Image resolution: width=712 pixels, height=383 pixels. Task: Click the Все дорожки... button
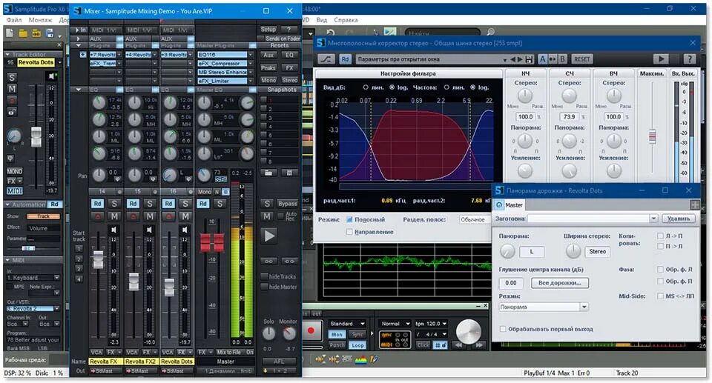click(559, 283)
